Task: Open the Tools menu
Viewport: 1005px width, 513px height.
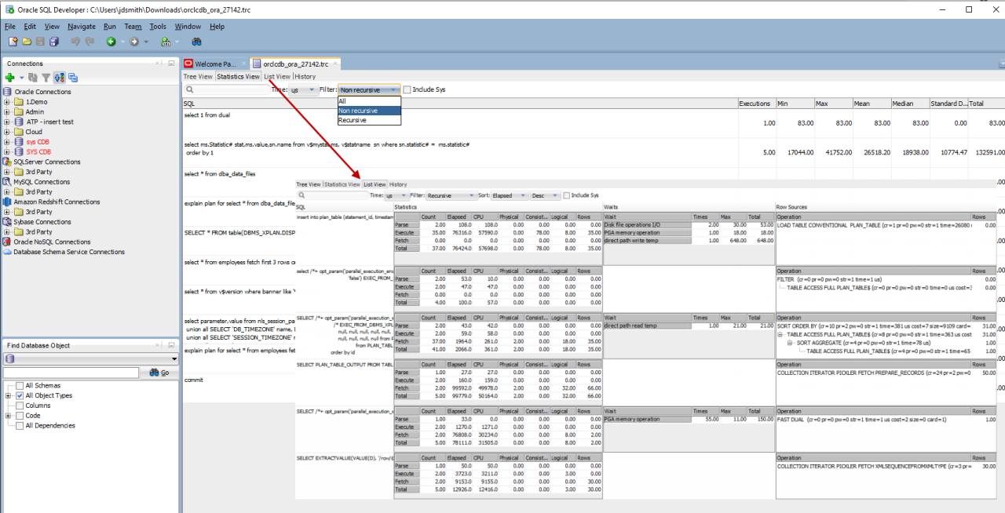Action: 158,27
